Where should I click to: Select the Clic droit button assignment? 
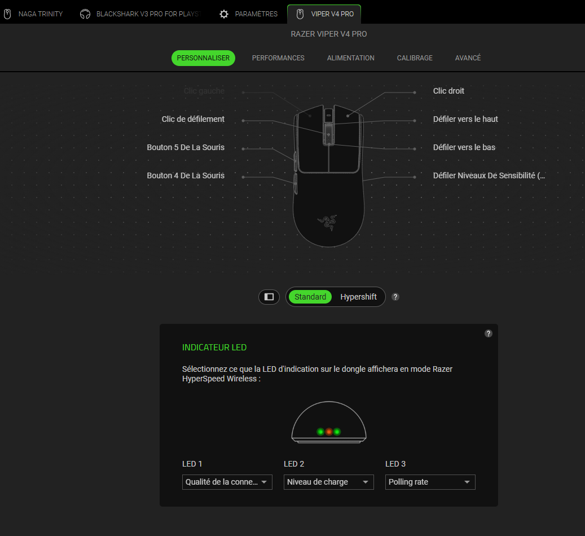tap(448, 91)
